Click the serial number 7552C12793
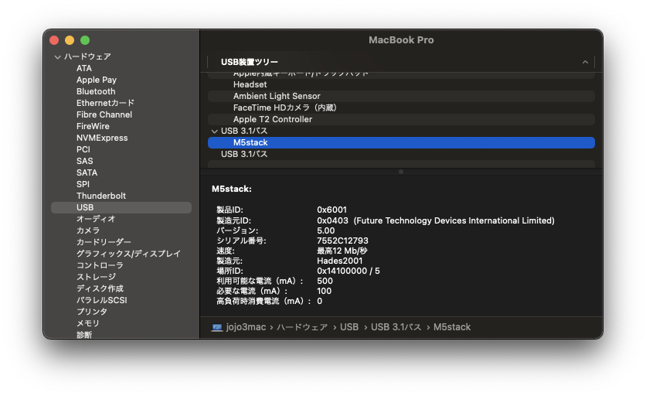 [x=342, y=241]
